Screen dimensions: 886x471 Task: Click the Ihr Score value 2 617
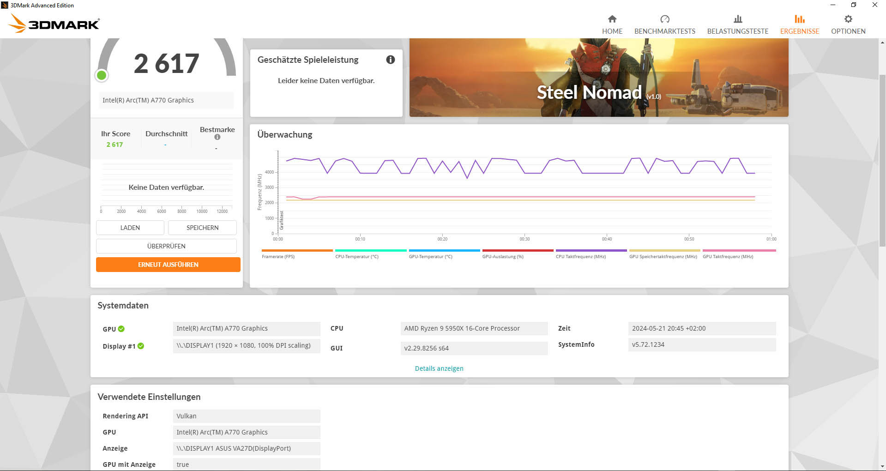[x=115, y=145]
